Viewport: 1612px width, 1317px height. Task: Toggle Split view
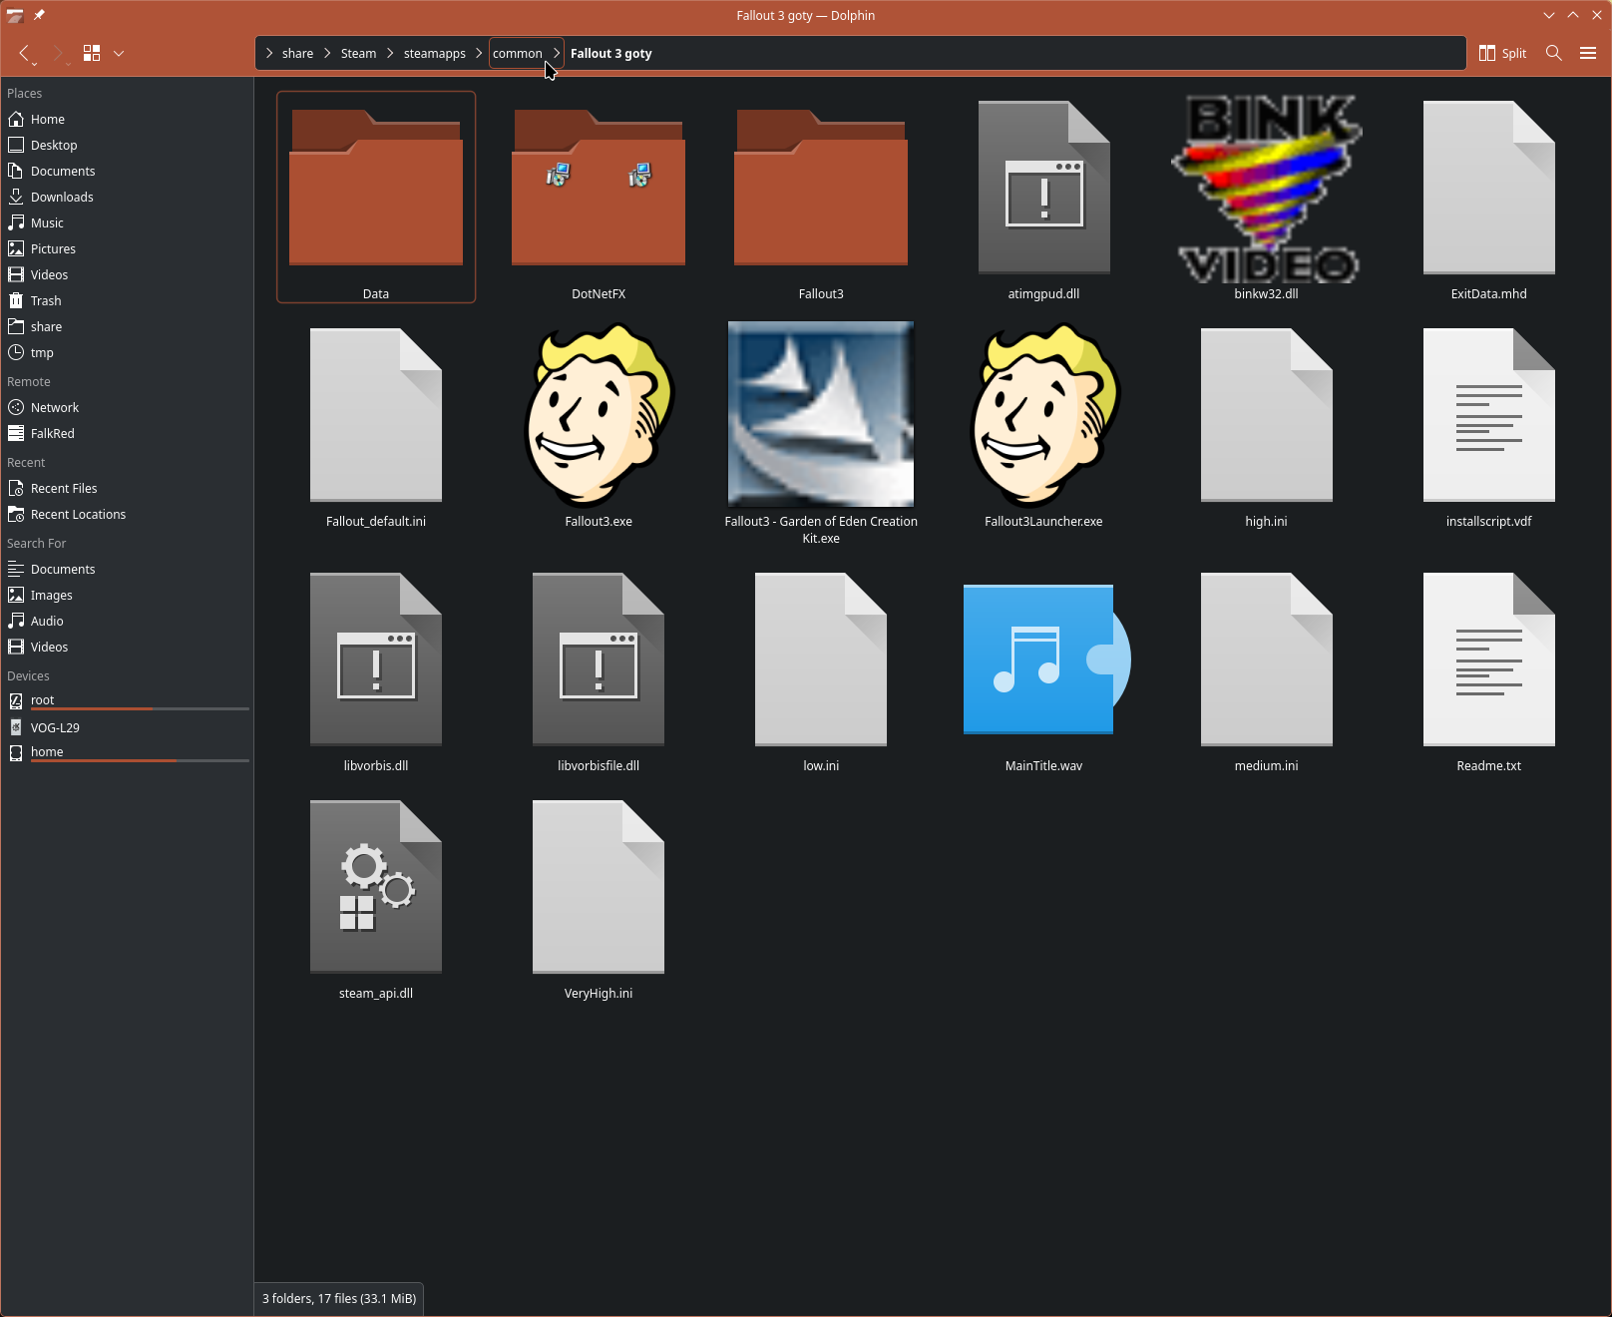(x=1502, y=53)
